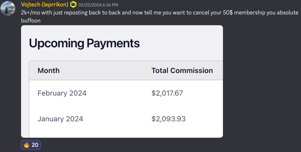301x152 pixels.
Task: Click the Total Commission column header
Action: click(x=182, y=70)
